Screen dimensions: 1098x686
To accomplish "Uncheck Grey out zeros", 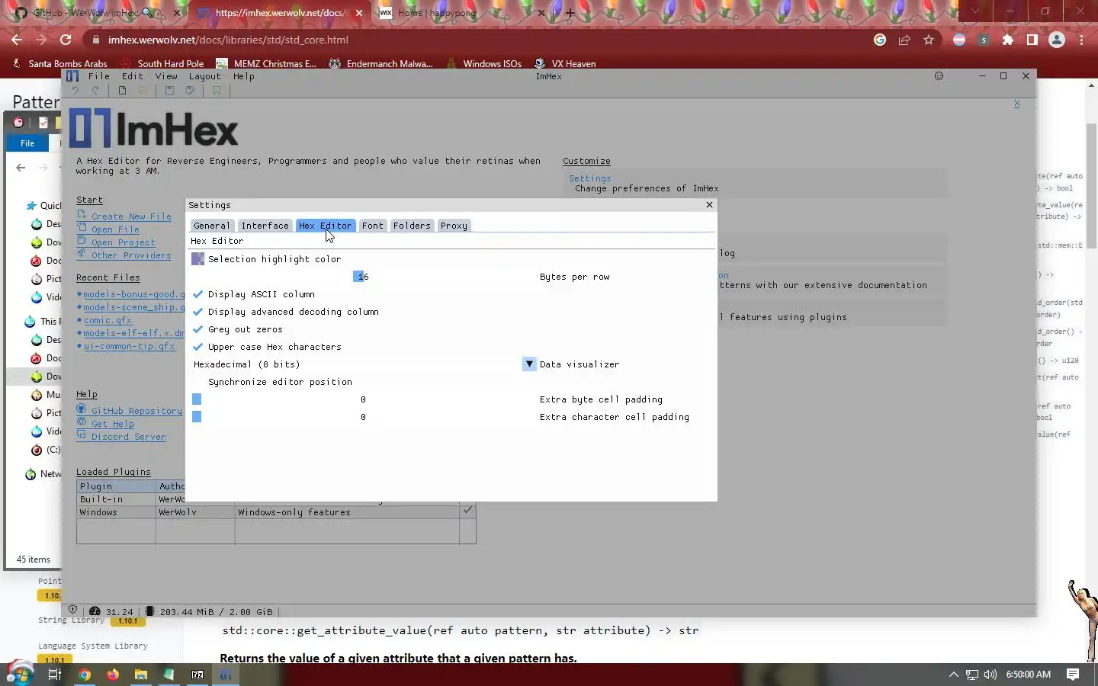I will 198,329.
